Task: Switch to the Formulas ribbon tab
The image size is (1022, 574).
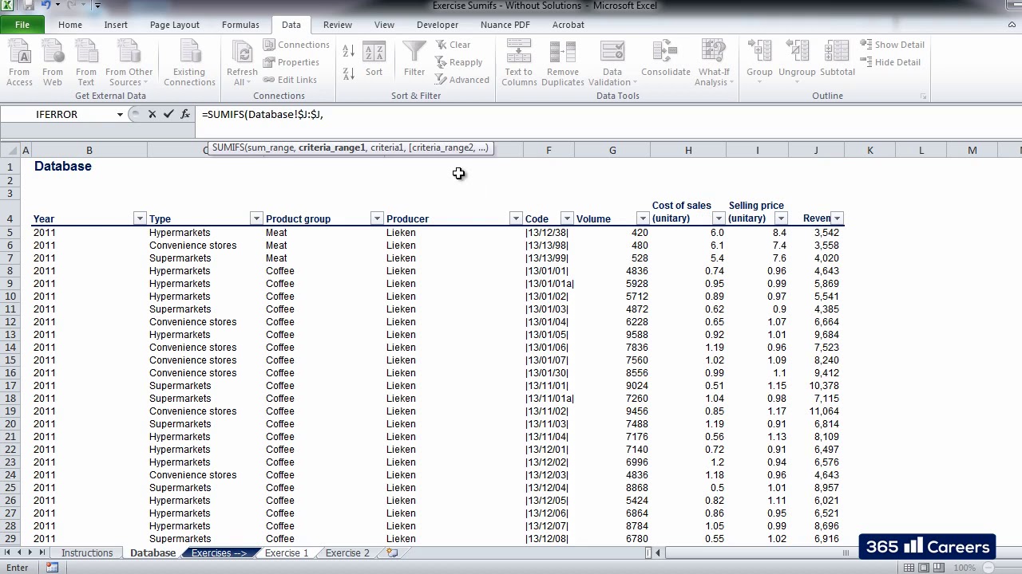Action: tap(240, 25)
